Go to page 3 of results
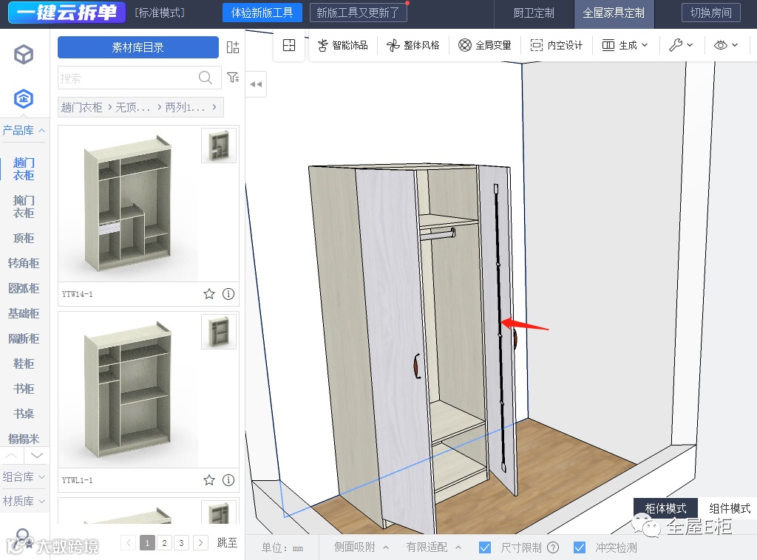 point(182,542)
